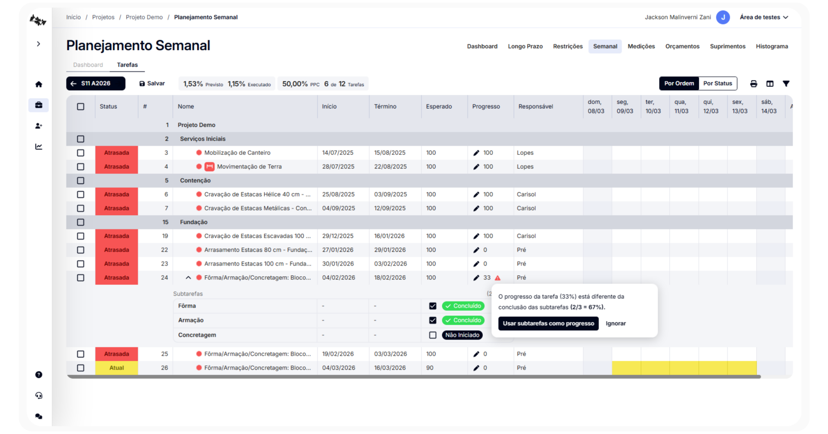
Task: Open the briefcase projects sidebar icon
Action: coord(38,105)
